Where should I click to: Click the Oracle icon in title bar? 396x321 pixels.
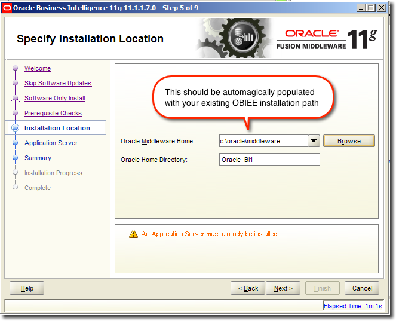coord(7,8)
